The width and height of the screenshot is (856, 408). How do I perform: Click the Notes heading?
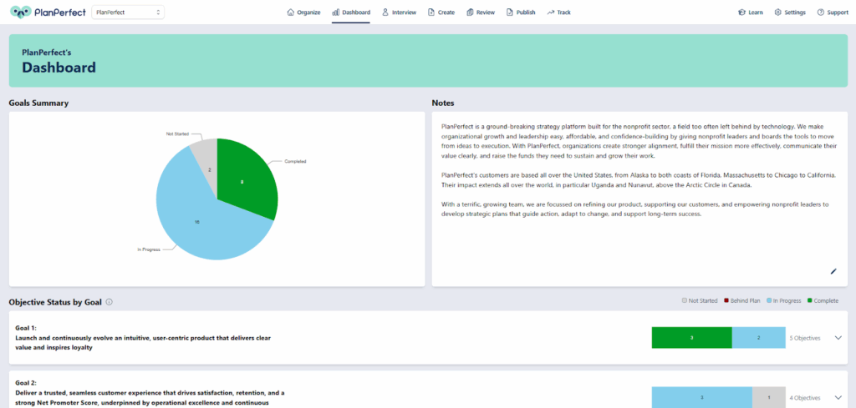point(443,103)
